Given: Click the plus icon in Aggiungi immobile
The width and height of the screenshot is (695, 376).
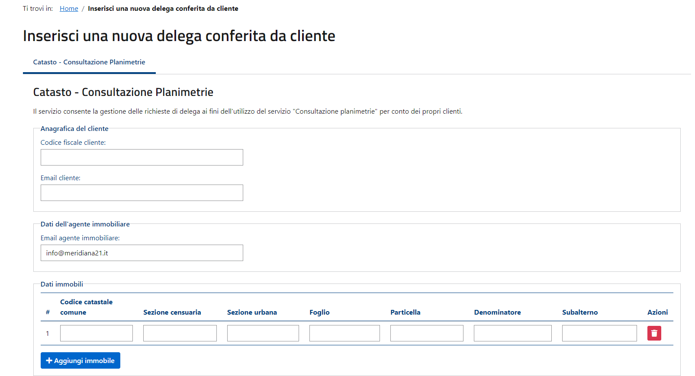Looking at the screenshot, I should tap(49, 360).
